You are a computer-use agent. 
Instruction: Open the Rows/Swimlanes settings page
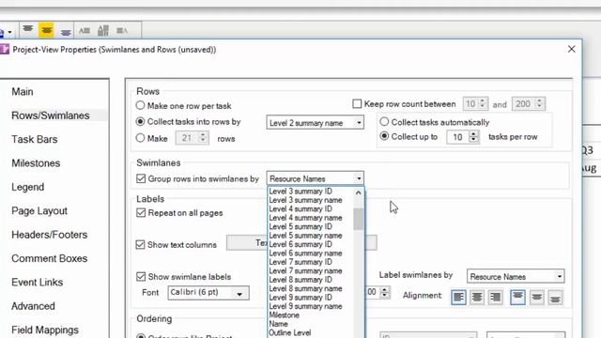(50, 115)
